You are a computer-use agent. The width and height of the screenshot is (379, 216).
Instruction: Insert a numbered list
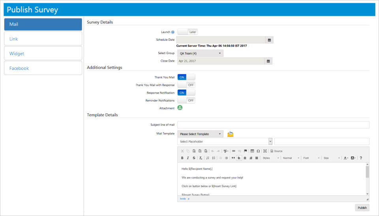tap(208, 158)
